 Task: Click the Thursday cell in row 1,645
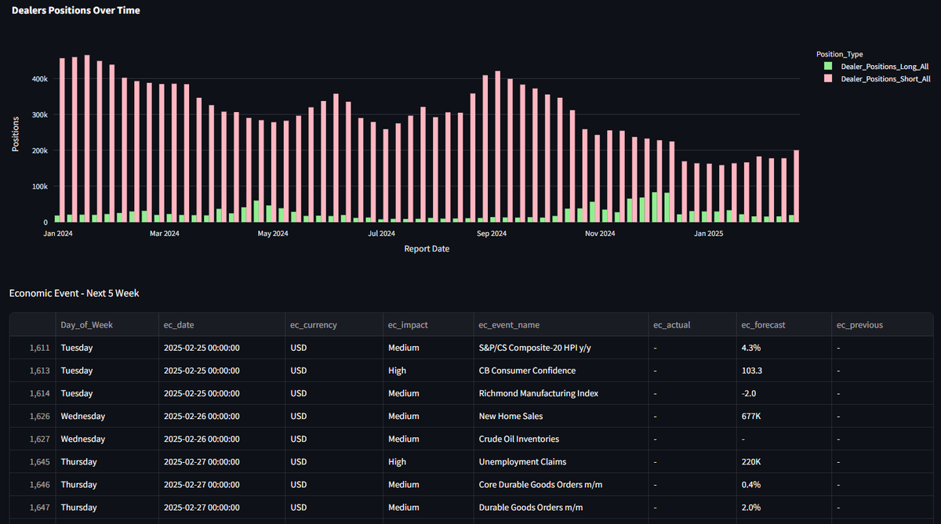coord(106,462)
